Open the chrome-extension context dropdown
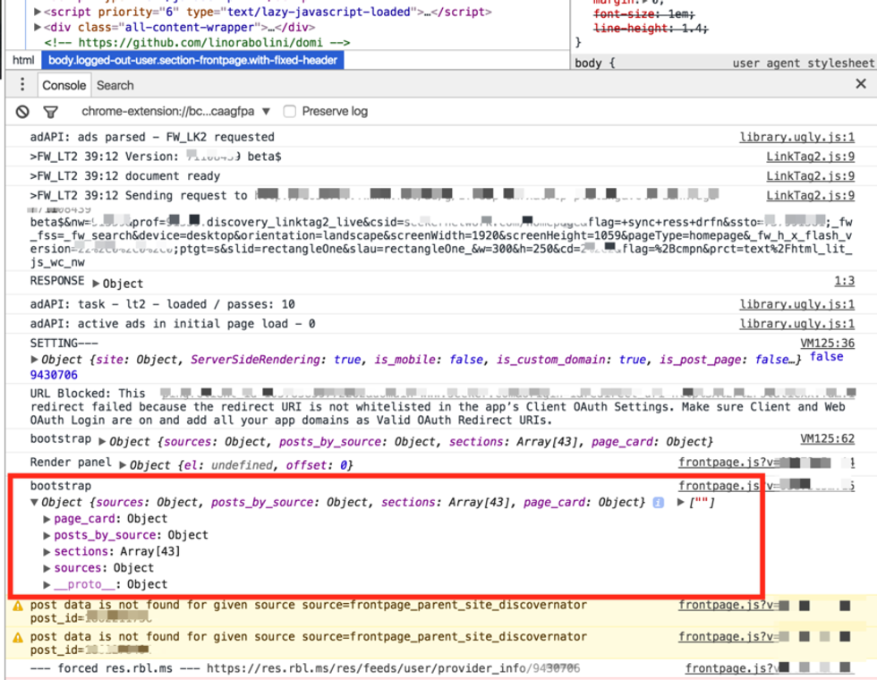This screenshot has height=680, width=877. coord(175,112)
